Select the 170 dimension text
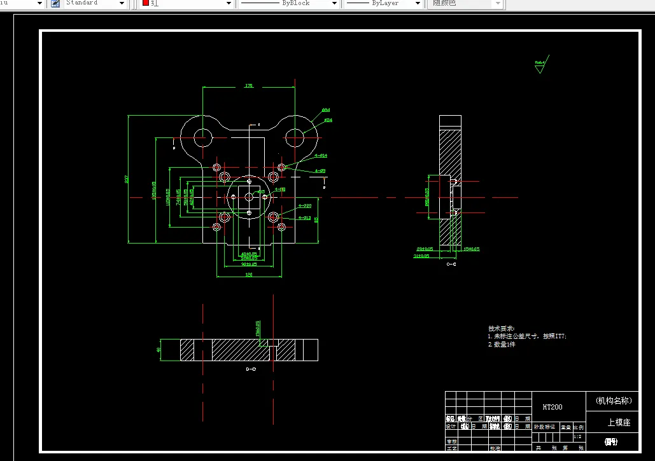655x461 pixels. click(248, 86)
